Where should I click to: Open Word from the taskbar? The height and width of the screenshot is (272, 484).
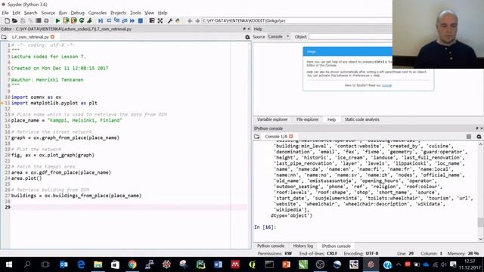point(218,264)
